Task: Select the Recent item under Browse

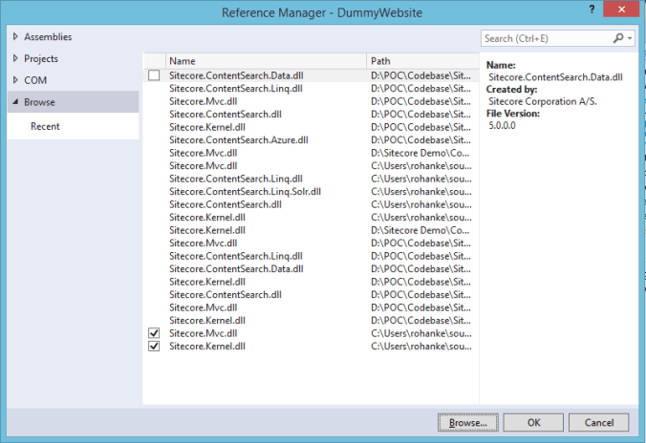Action: [44, 126]
